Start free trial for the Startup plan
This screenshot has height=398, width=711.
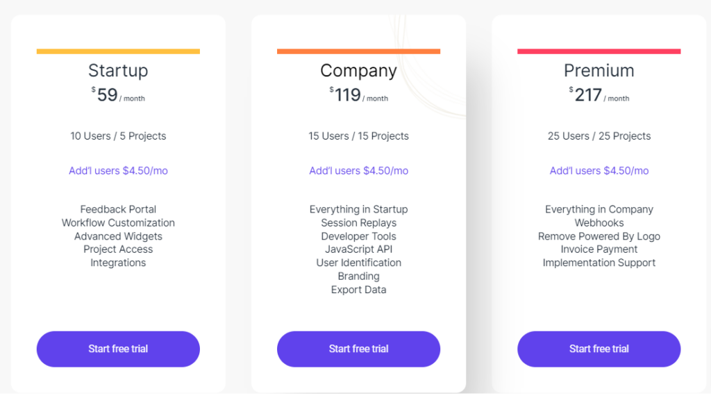pos(118,349)
